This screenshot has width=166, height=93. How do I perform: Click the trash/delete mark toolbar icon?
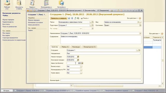[x=72, y=18]
